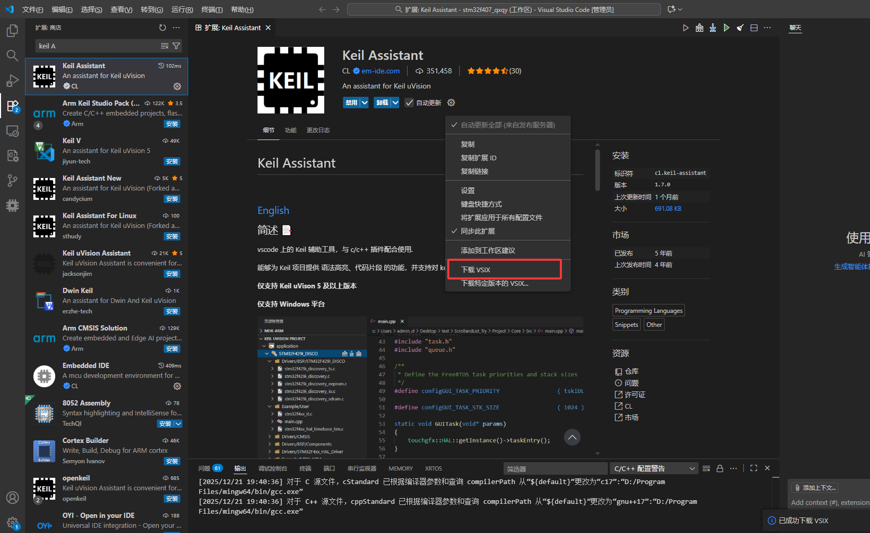Open the editor toolbar more actions ellipsis
The image size is (870, 533).
pos(767,28)
